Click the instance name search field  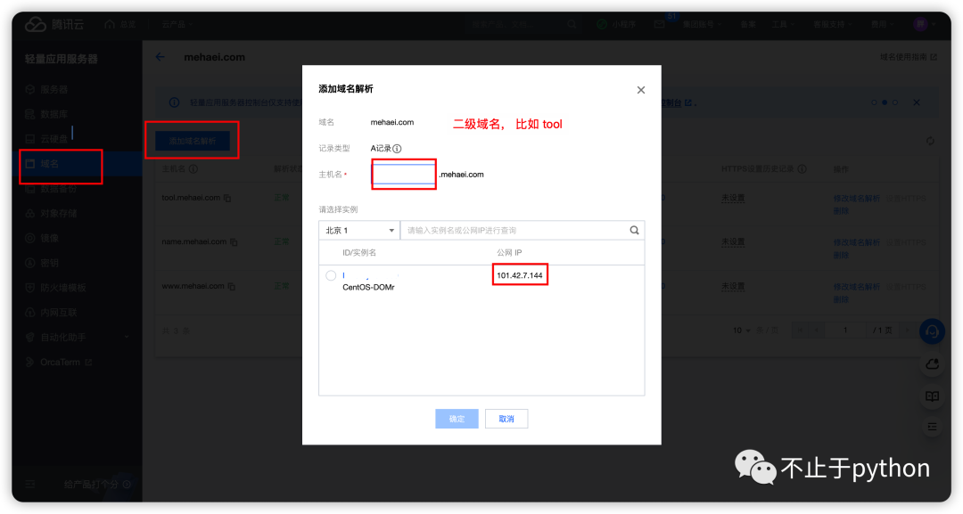[x=515, y=230]
